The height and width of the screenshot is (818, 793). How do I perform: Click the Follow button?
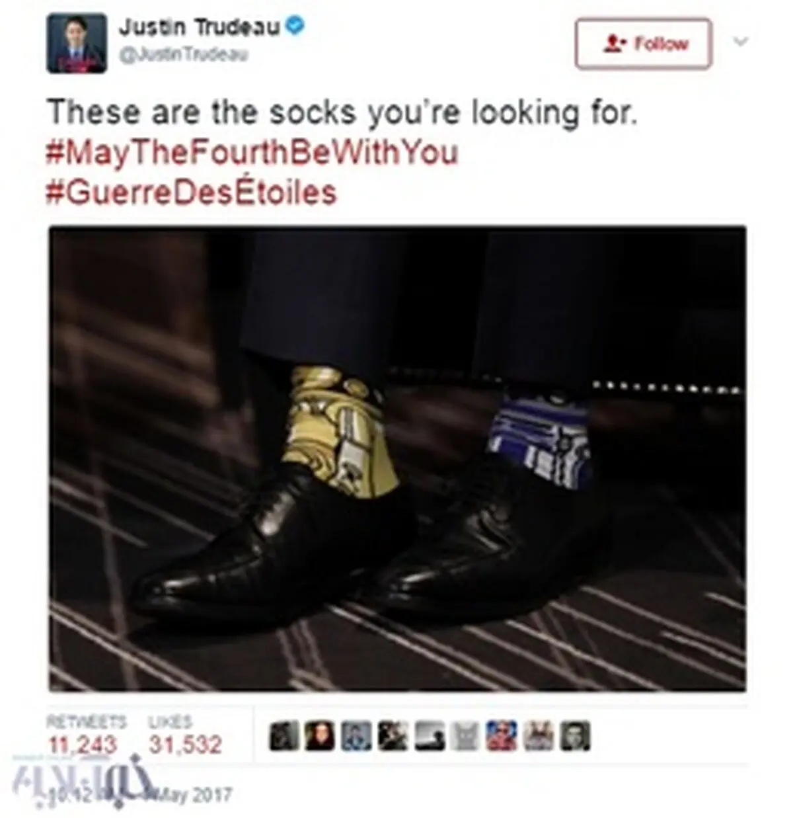pyautogui.click(x=643, y=44)
